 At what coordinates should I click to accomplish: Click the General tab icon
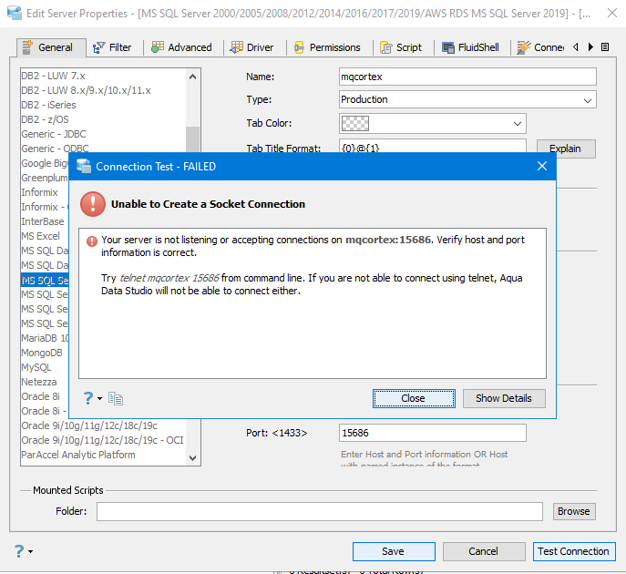tap(27, 47)
